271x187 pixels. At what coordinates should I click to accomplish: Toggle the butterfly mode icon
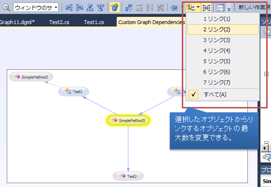(206, 8)
